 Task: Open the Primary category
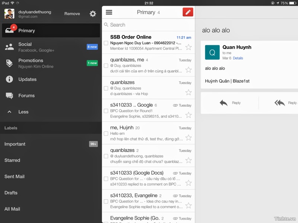click(x=51, y=30)
